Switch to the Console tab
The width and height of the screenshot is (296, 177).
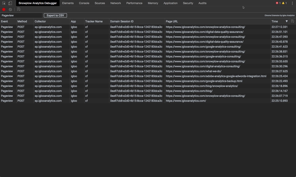click(84, 3)
